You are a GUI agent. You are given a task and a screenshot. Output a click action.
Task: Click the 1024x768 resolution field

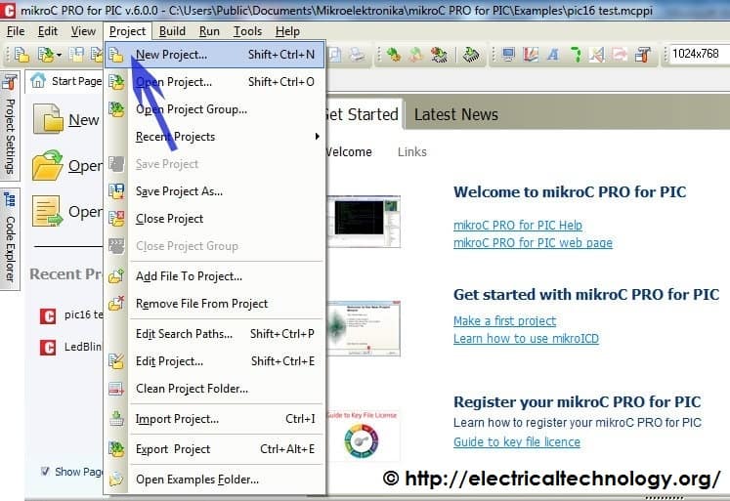700,54
